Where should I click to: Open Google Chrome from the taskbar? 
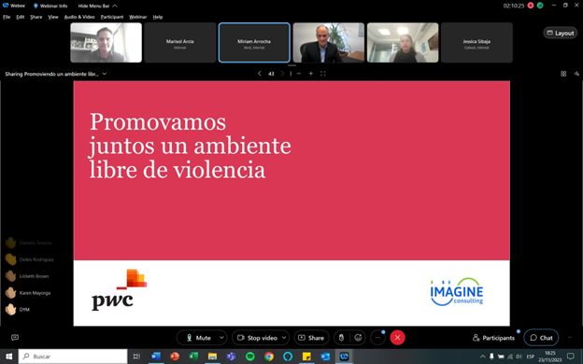coord(269,357)
